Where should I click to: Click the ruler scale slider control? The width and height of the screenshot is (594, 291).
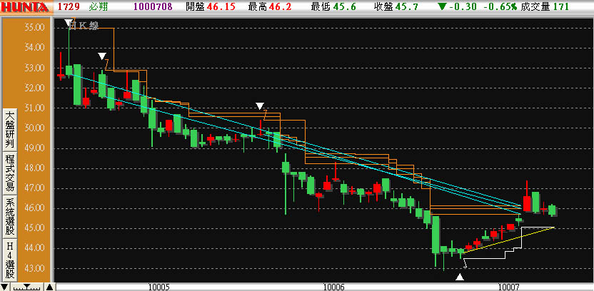[28, 287]
